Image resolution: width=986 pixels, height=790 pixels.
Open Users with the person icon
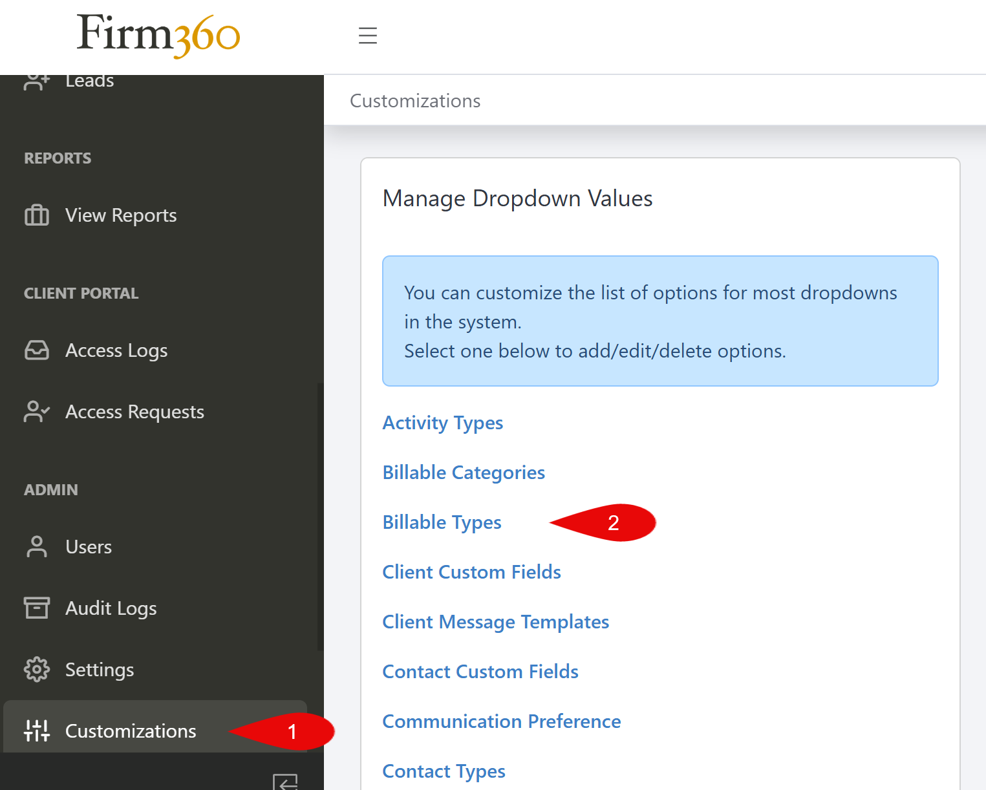point(37,546)
